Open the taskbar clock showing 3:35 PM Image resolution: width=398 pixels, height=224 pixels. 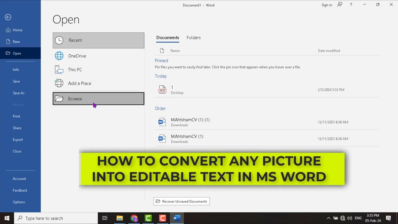(x=373, y=218)
